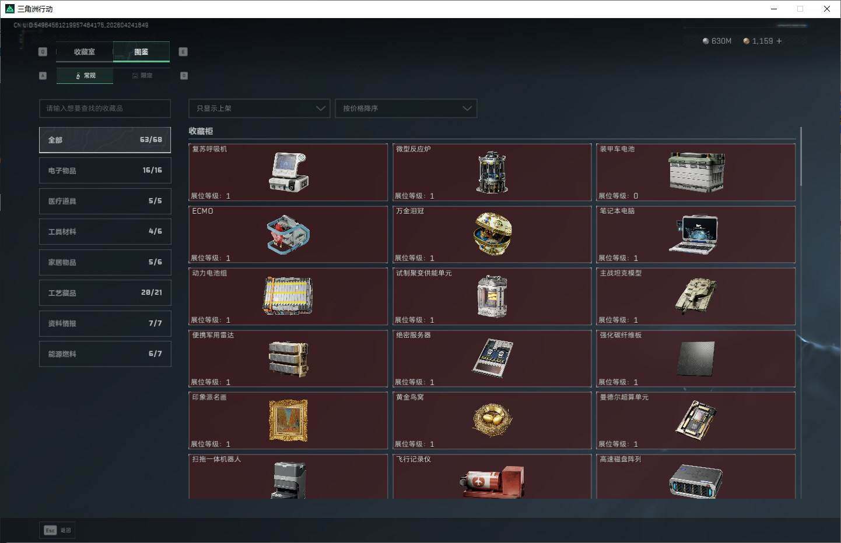Click the Q key hint icon
This screenshot has width=841, height=543.
pyautogui.click(x=43, y=52)
